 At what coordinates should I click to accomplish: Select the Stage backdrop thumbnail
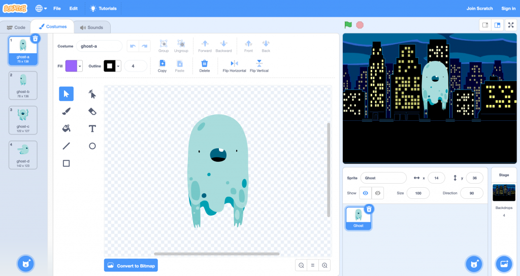click(x=504, y=192)
